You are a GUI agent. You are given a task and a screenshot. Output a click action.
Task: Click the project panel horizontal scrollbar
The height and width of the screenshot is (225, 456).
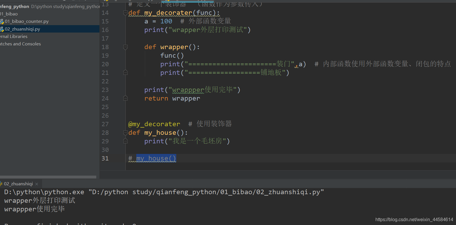(48, 177)
